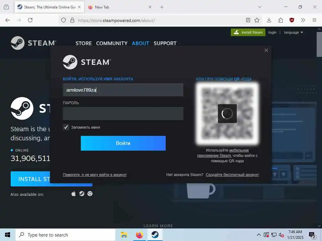
Task: Bookmark this page with the star icon
Action: 257,20
